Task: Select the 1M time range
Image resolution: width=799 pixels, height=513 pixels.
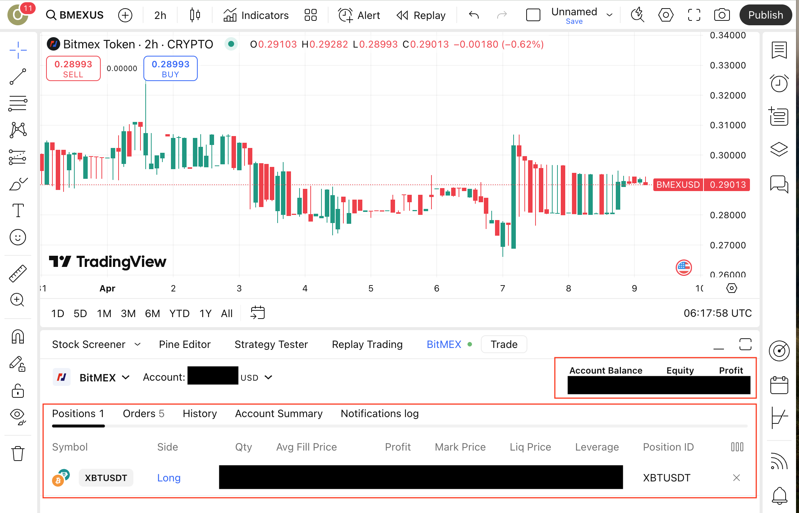Action: (x=104, y=313)
